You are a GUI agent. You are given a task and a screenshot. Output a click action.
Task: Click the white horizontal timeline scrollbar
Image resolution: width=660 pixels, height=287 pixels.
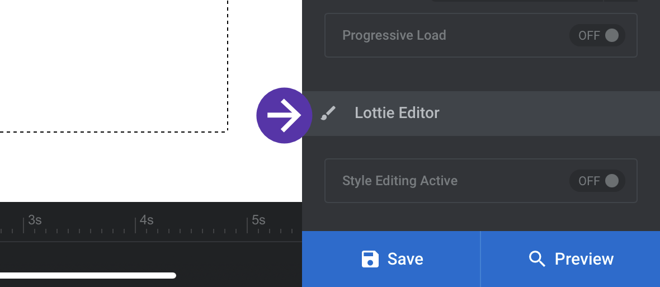pos(88,276)
